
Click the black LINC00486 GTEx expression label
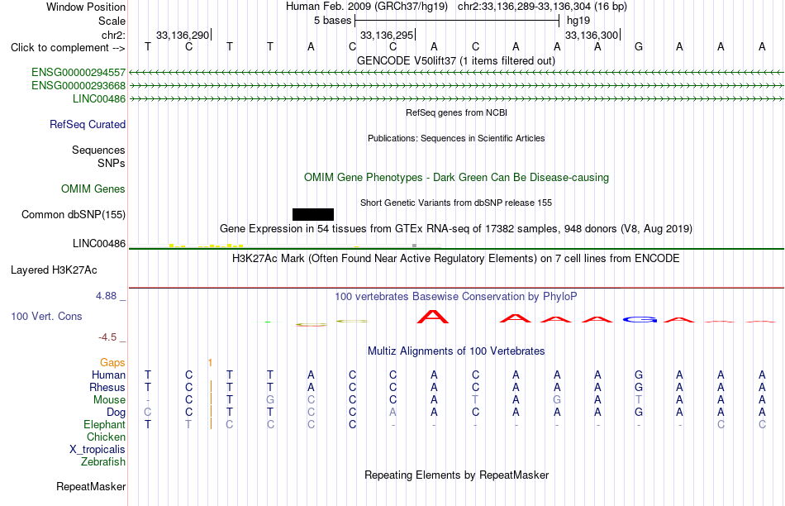click(99, 243)
